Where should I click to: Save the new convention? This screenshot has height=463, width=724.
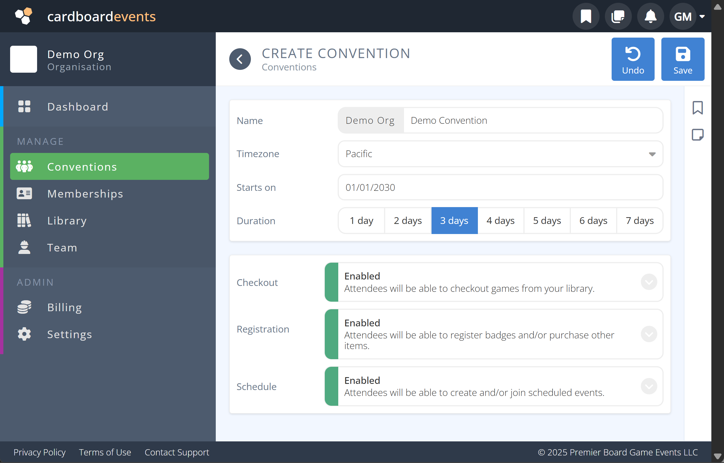[x=682, y=59]
